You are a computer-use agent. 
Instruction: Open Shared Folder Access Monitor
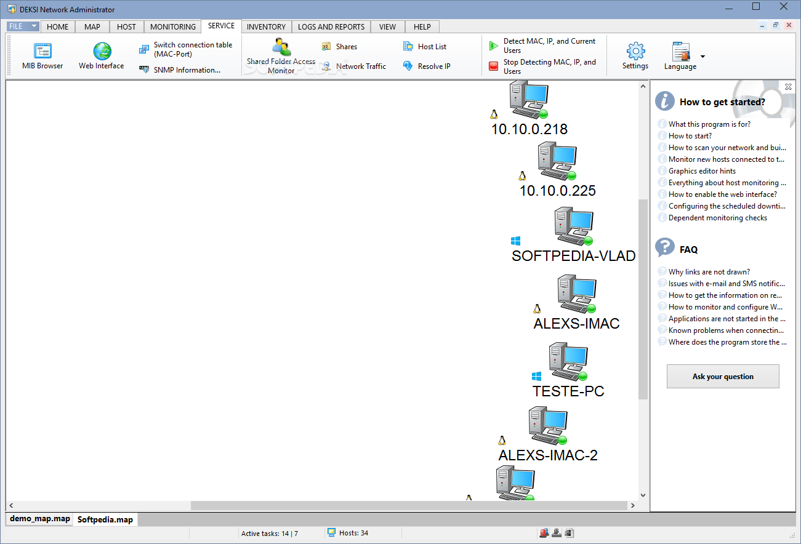(x=281, y=55)
